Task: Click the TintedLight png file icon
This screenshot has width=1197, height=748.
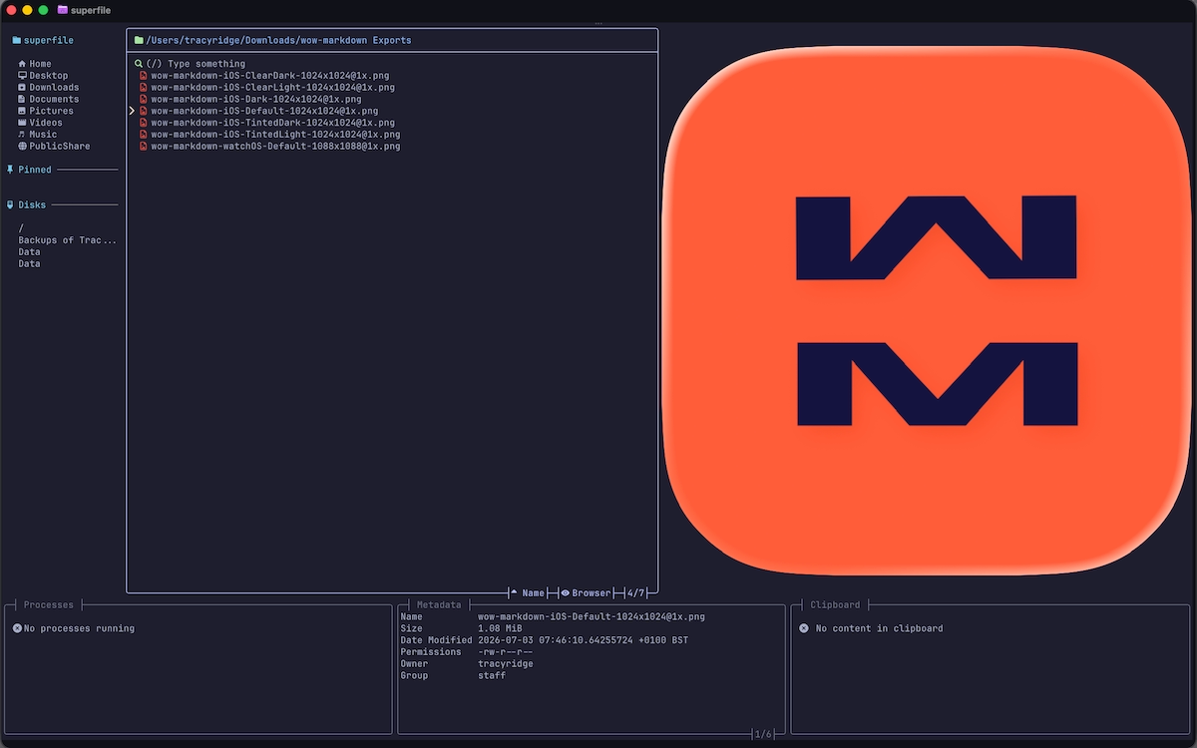Action: (144, 135)
